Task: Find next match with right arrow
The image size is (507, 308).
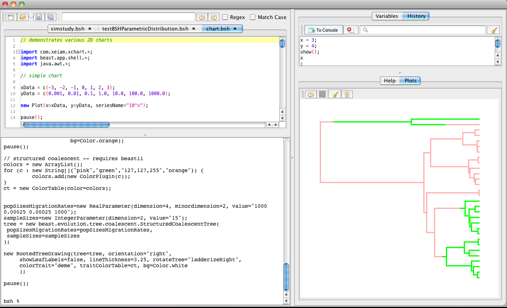Action: [x=214, y=17]
